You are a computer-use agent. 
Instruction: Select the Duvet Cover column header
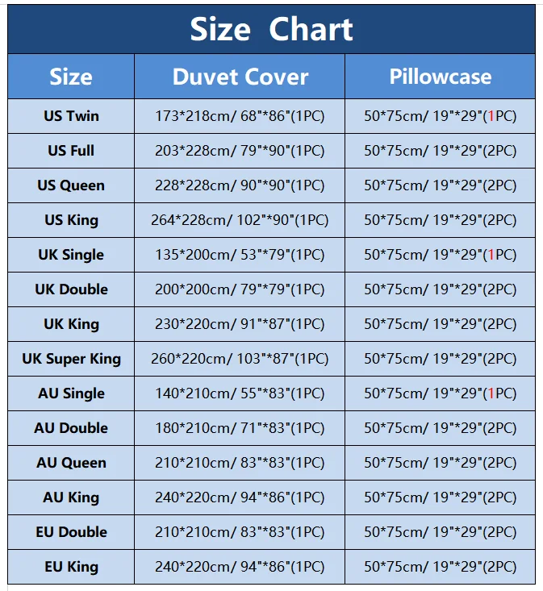[x=240, y=77]
